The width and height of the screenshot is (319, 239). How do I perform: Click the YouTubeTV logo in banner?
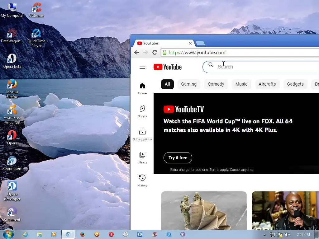(183, 109)
